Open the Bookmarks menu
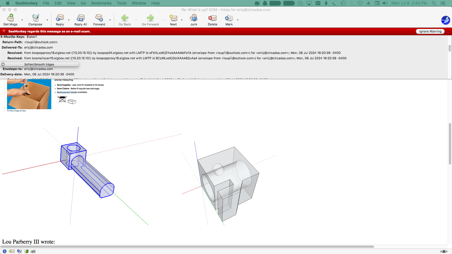Image resolution: width=452 pixels, height=254 pixels. coord(101,3)
